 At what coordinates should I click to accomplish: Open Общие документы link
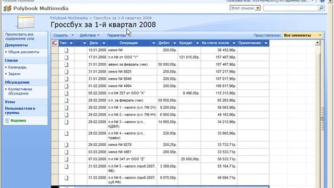[23, 52]
